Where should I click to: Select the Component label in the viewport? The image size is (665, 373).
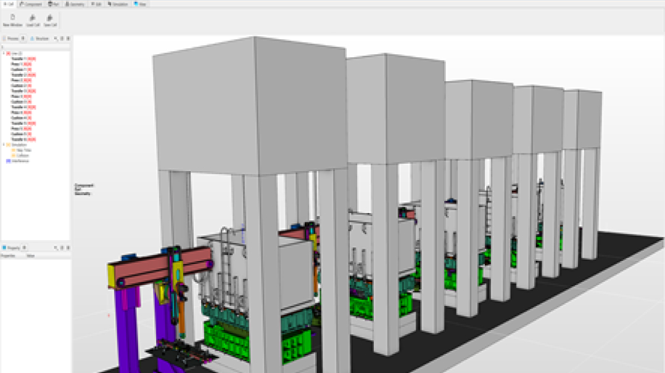tap(83, 185)
